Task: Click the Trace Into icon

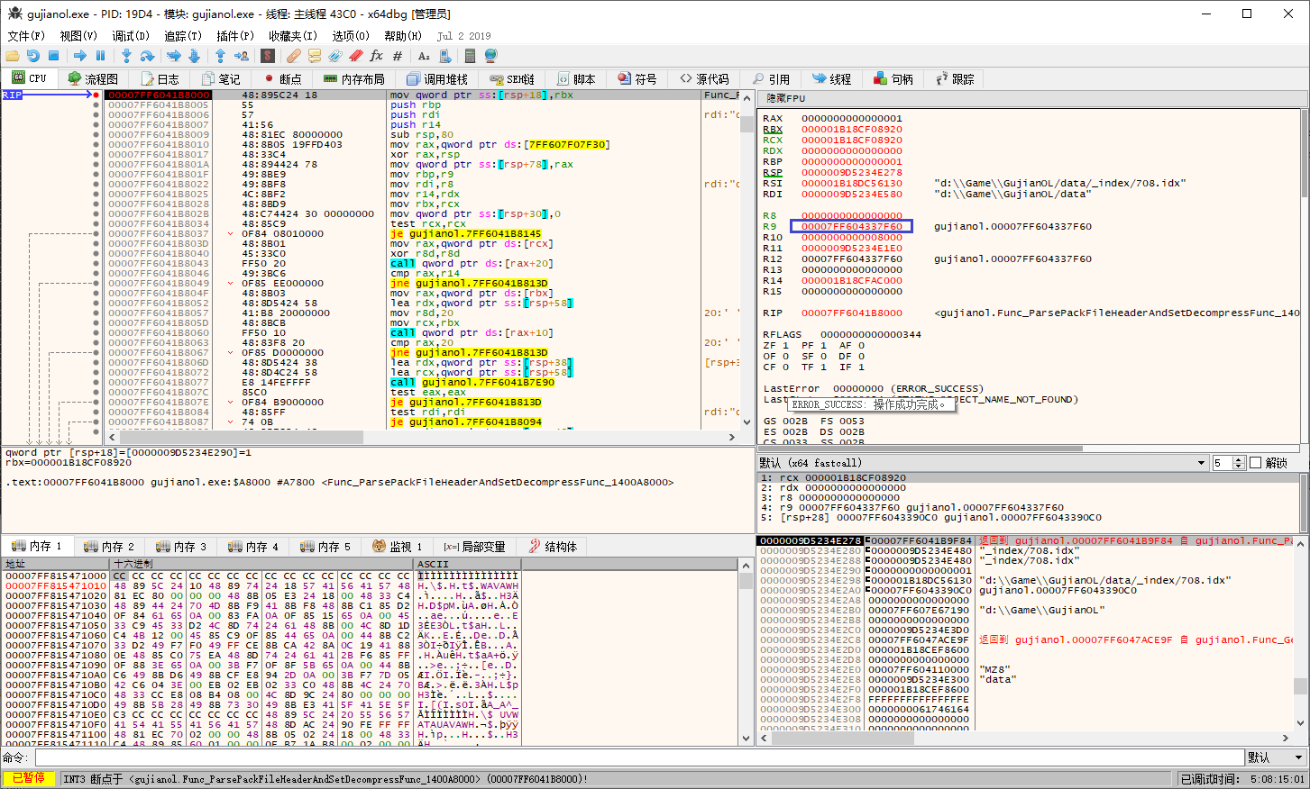Action: pyautogui.click(x=174, y=56)
